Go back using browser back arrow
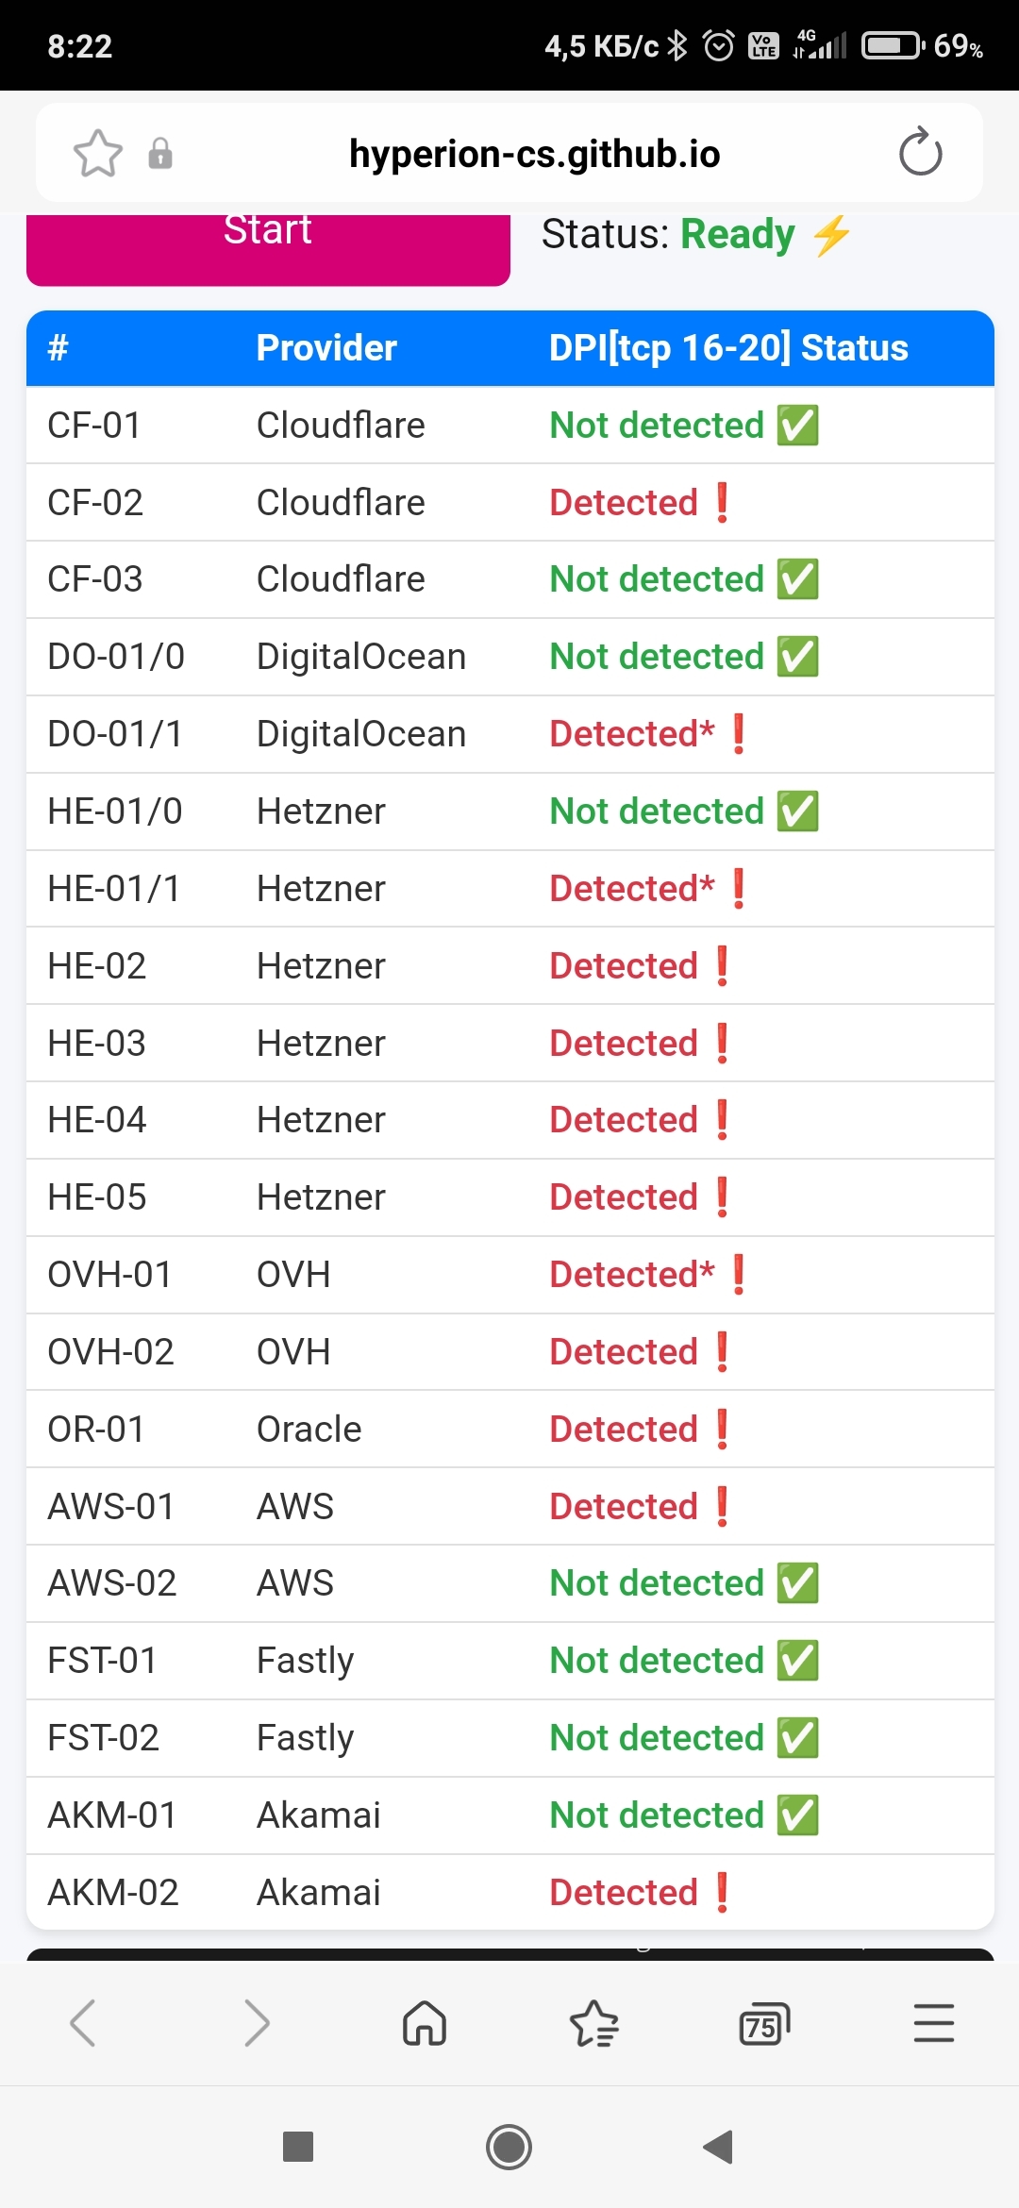 [x=83, y=2023]
